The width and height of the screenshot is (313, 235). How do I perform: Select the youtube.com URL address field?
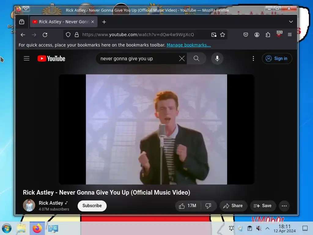pyautogui.click(x=138, y=35)
